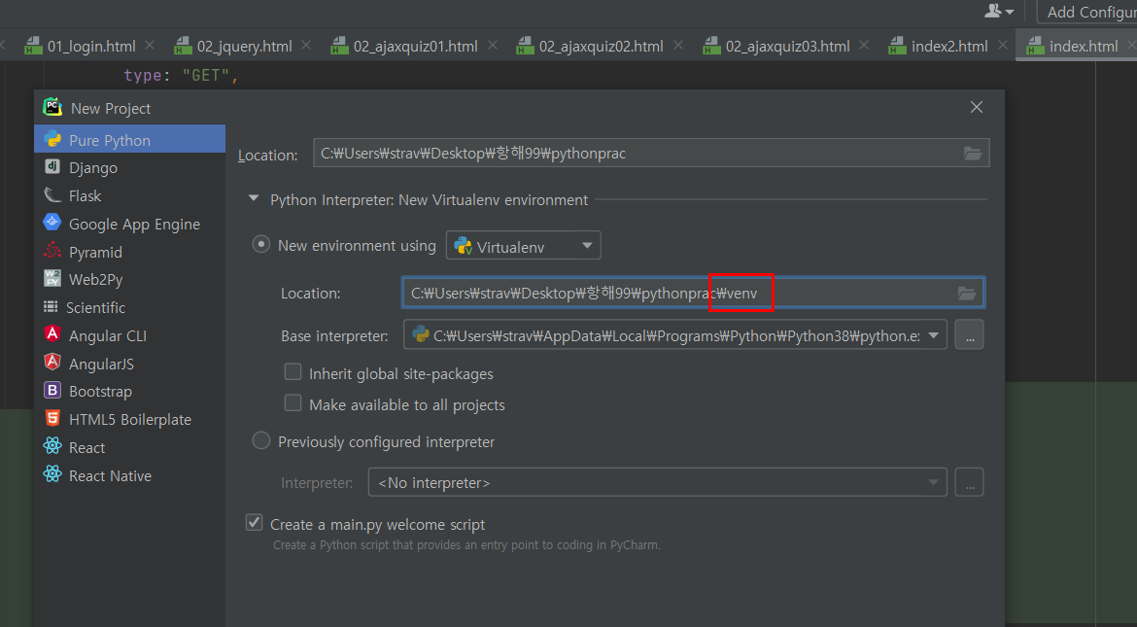Browse folder for project Location
Screen dimensions: 1137x627
pyautogui.click(x=973, y=154)
